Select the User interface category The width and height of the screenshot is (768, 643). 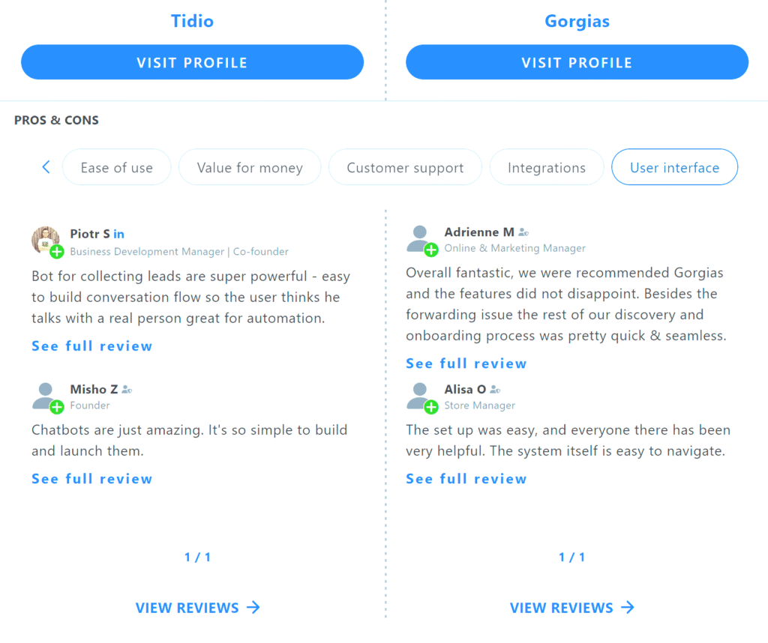tap(674, 167)
